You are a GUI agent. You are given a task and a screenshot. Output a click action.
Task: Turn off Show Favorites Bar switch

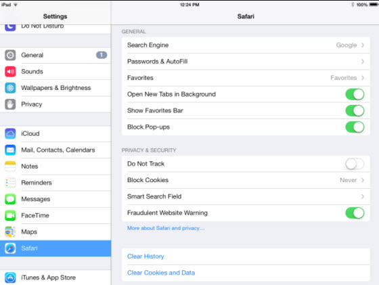[355, 111]
